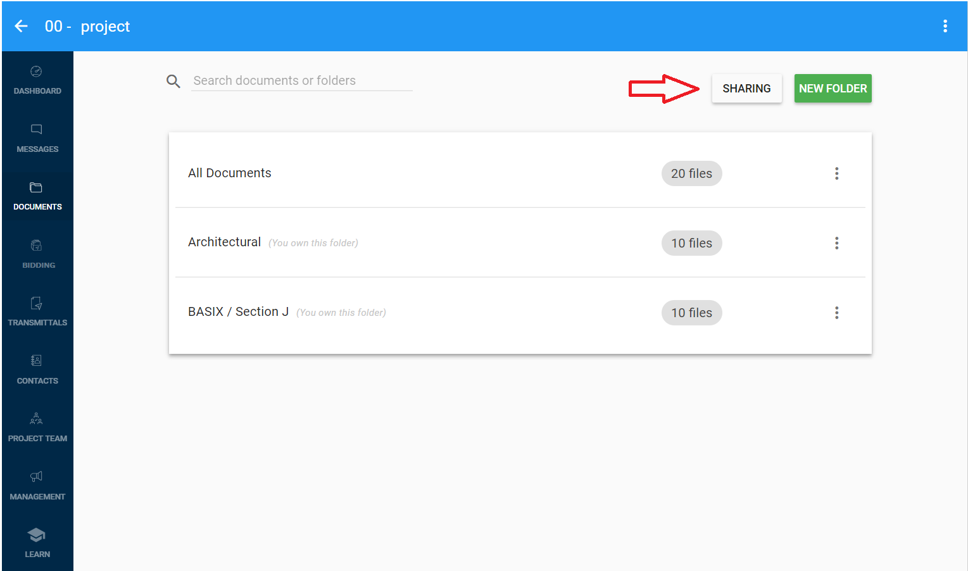Open Management in the sidebar
The width and height of the screenshot is (968, 571).
point(37,486)
